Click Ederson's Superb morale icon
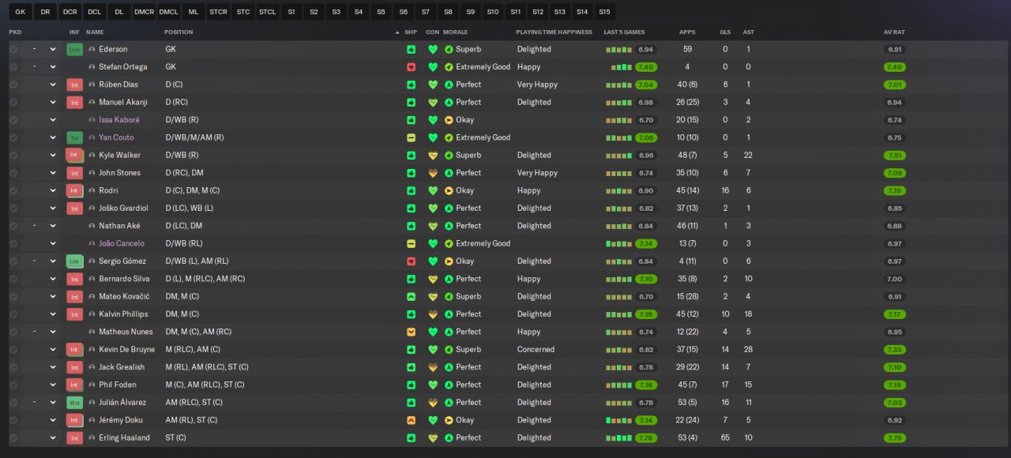The height and width of the screenshot is (458, 1011). (x=449, y=49)
